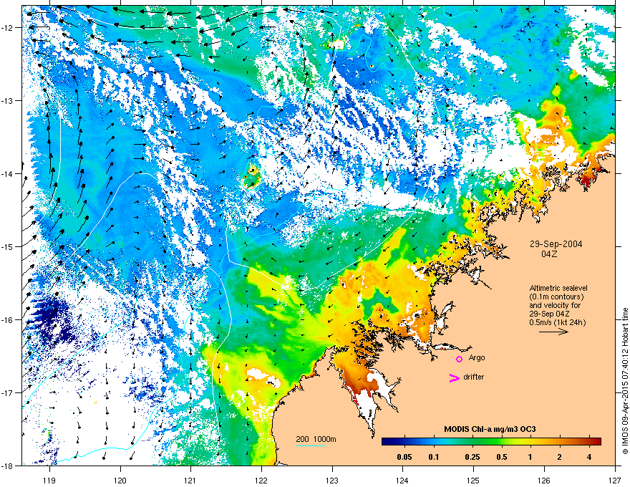Click the latitude label -17
Screen dimensions: 630x487
[9, 392]
